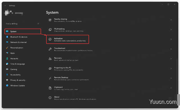Screen dimensions: 180x110
Task: Click the Gaming controller icon
Action: pyautogui.click(x=7, y=69)
